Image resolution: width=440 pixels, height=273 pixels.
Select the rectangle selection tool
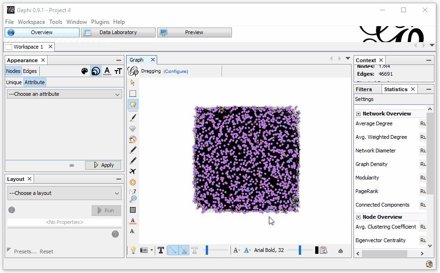[133, 93]
